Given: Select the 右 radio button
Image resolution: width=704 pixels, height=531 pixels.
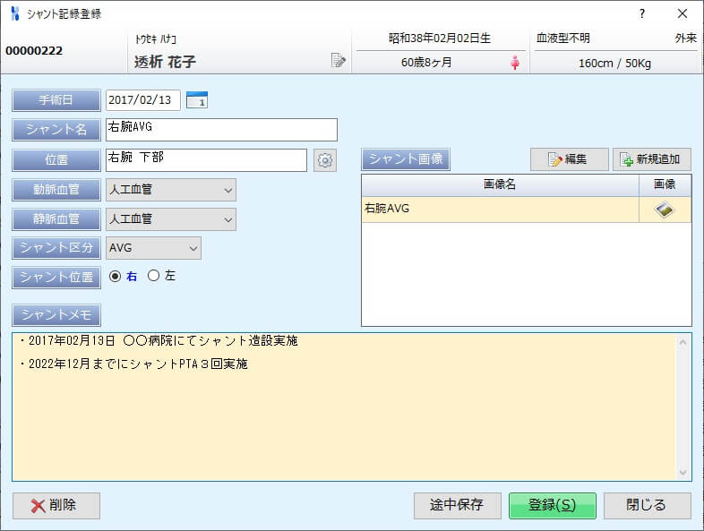Looking at the screenshot, I should (115, 276).
